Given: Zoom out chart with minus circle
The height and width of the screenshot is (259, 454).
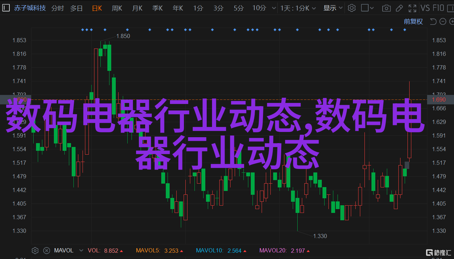Looking at the screenshot, I should (443, 22).
